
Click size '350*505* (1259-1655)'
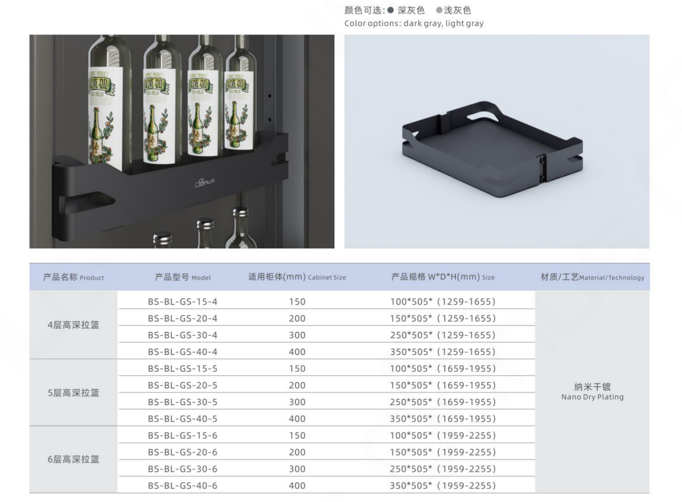coord(443,352)
